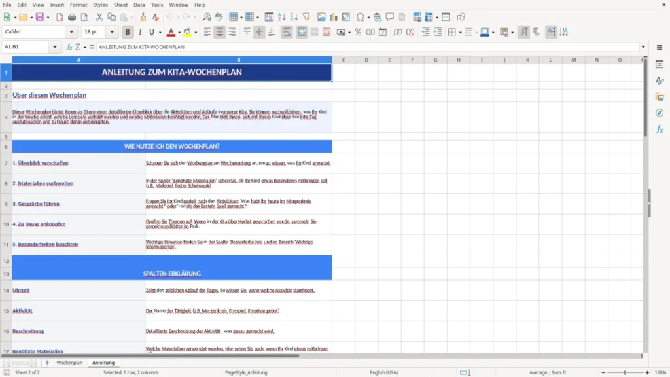Open the File menu
Viewport: 670px width, 377px height.
[x=7, y=5]
